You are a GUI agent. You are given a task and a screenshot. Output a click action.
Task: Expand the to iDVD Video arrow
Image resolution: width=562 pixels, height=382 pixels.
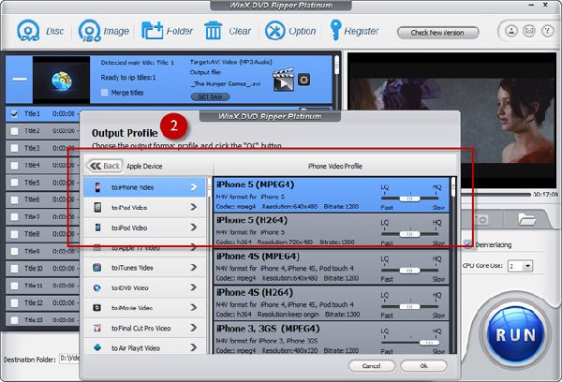click(194, 287)
